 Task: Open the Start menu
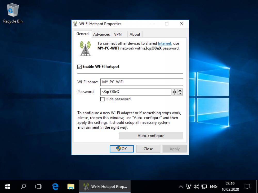pos(7,186)
